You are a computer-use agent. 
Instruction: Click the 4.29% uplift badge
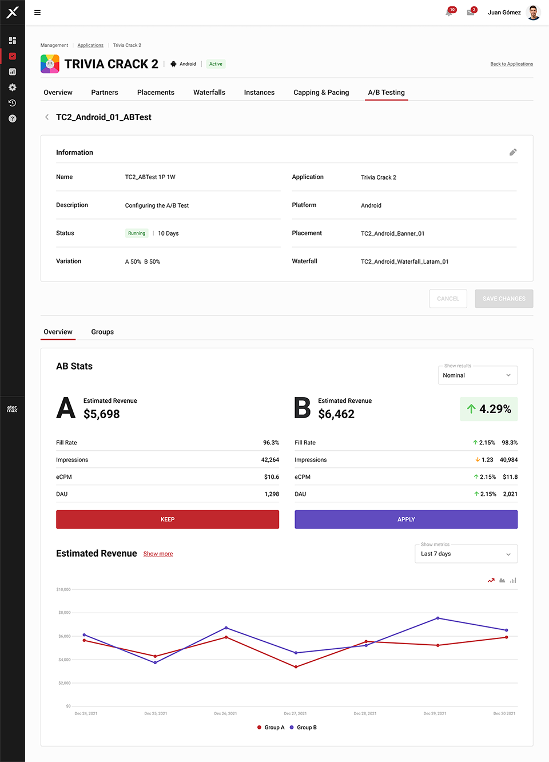click(489, 409)
